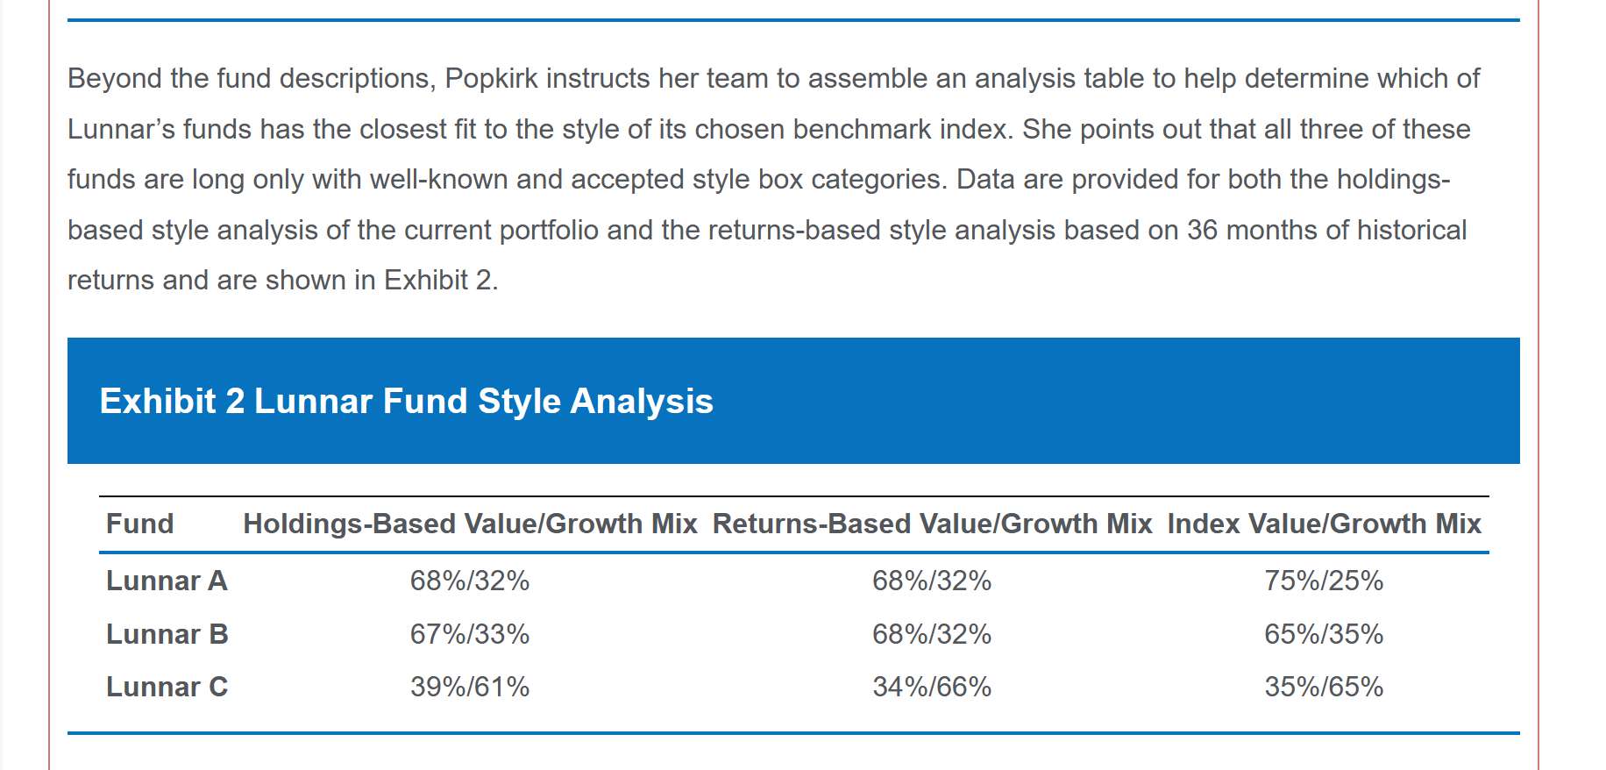Viewport: 1606px width, 770px height.
Task: Click the 34%/66% returns-based cell
Action: point(932,687)
